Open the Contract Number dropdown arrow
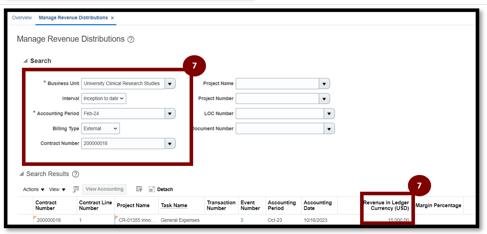Viewport: 487px width, 234px height. pyautogui.click(x=170, y=144)
